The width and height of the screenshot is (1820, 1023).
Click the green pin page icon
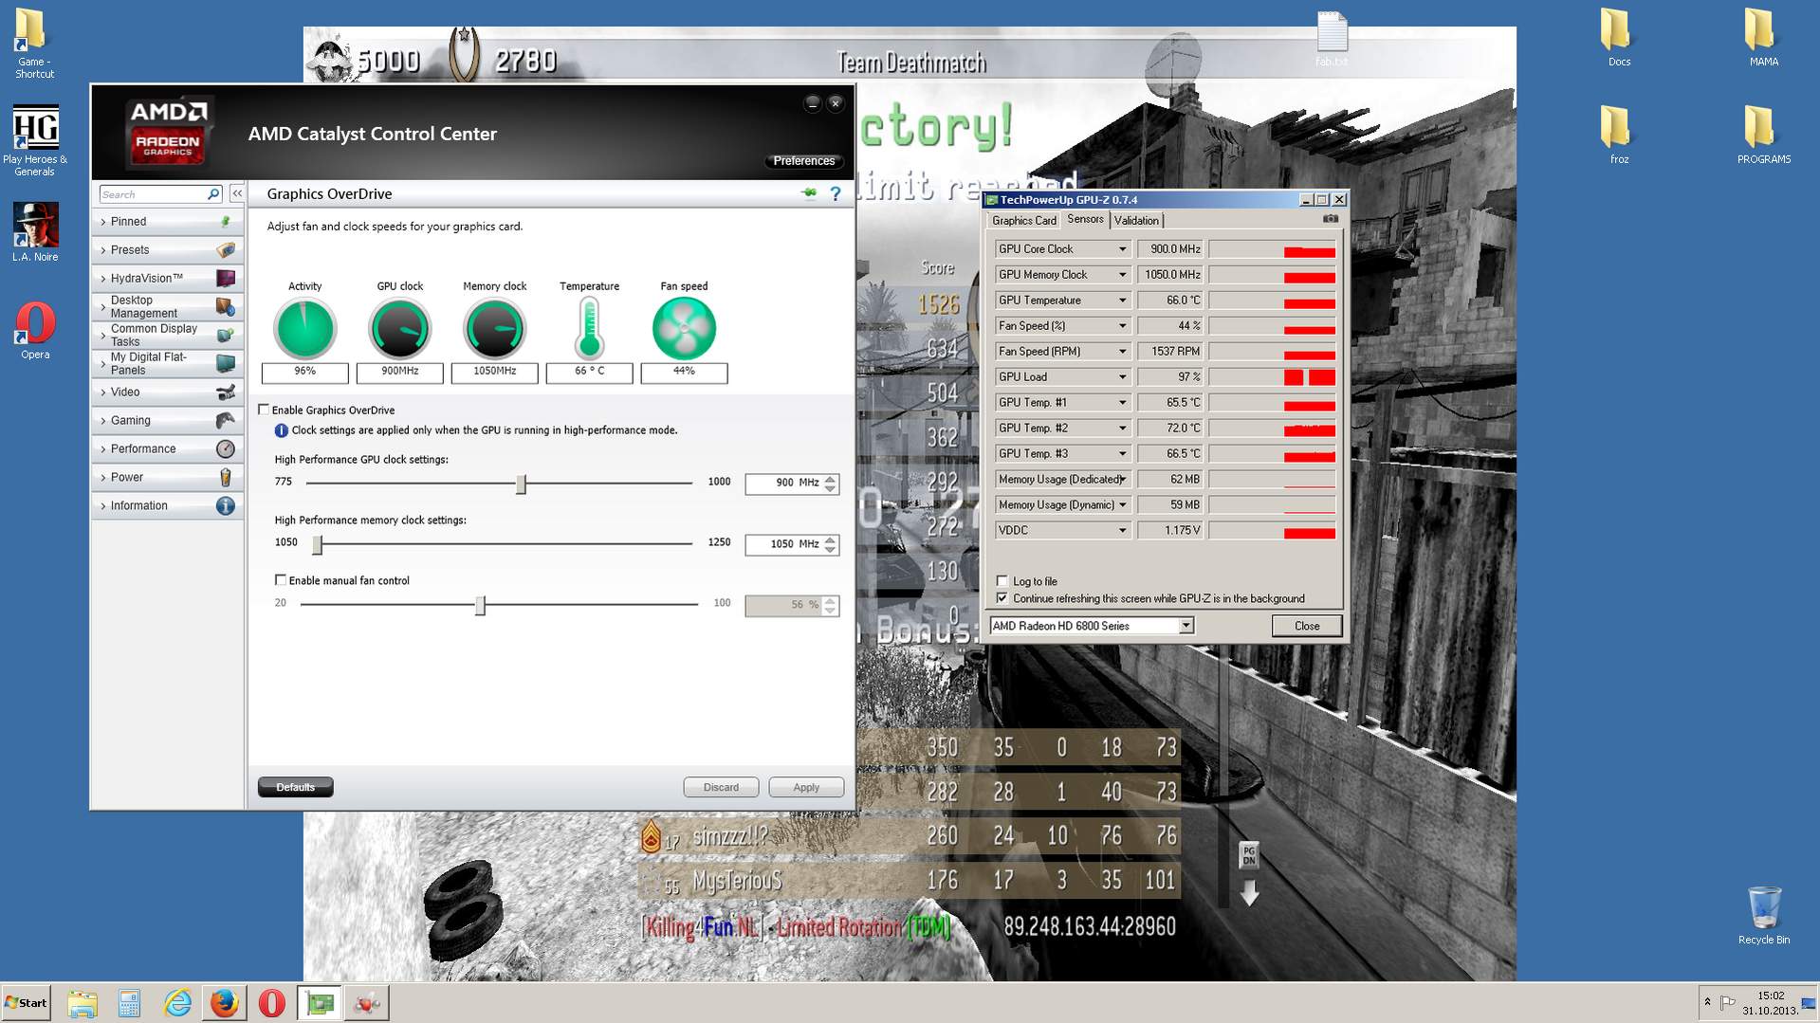click(x=809, y=193)
